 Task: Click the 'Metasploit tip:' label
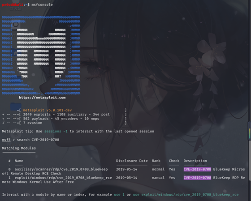coord(18,131)
